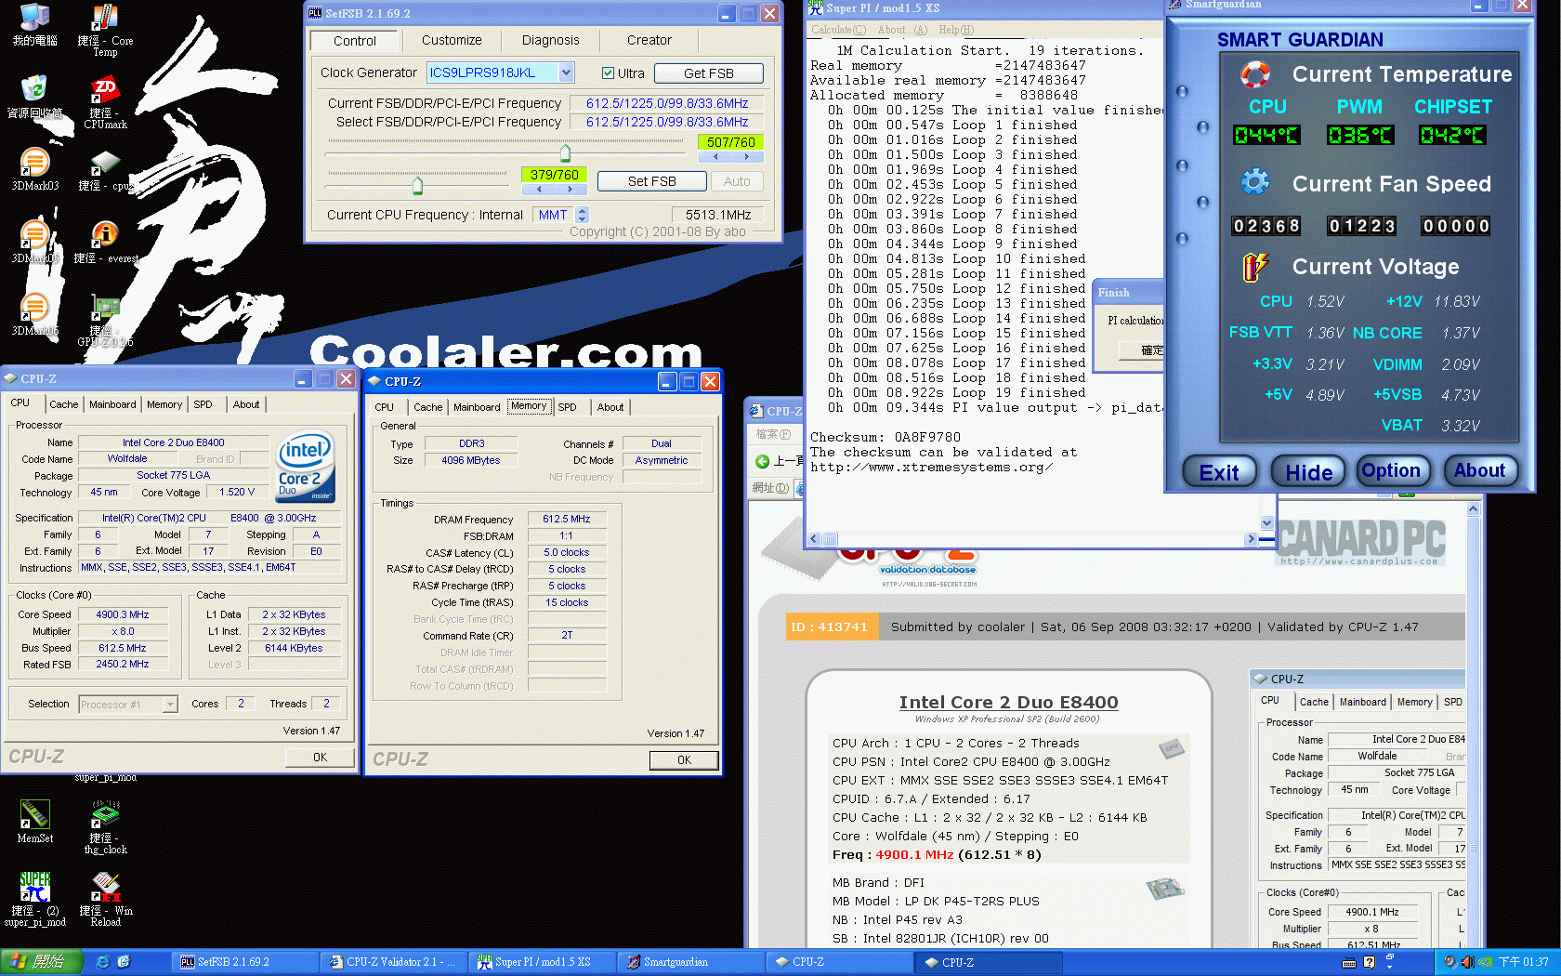Expand the Processor #1 selection dropdown
The height and width of the screenshot is (976, 1561).
170,705
